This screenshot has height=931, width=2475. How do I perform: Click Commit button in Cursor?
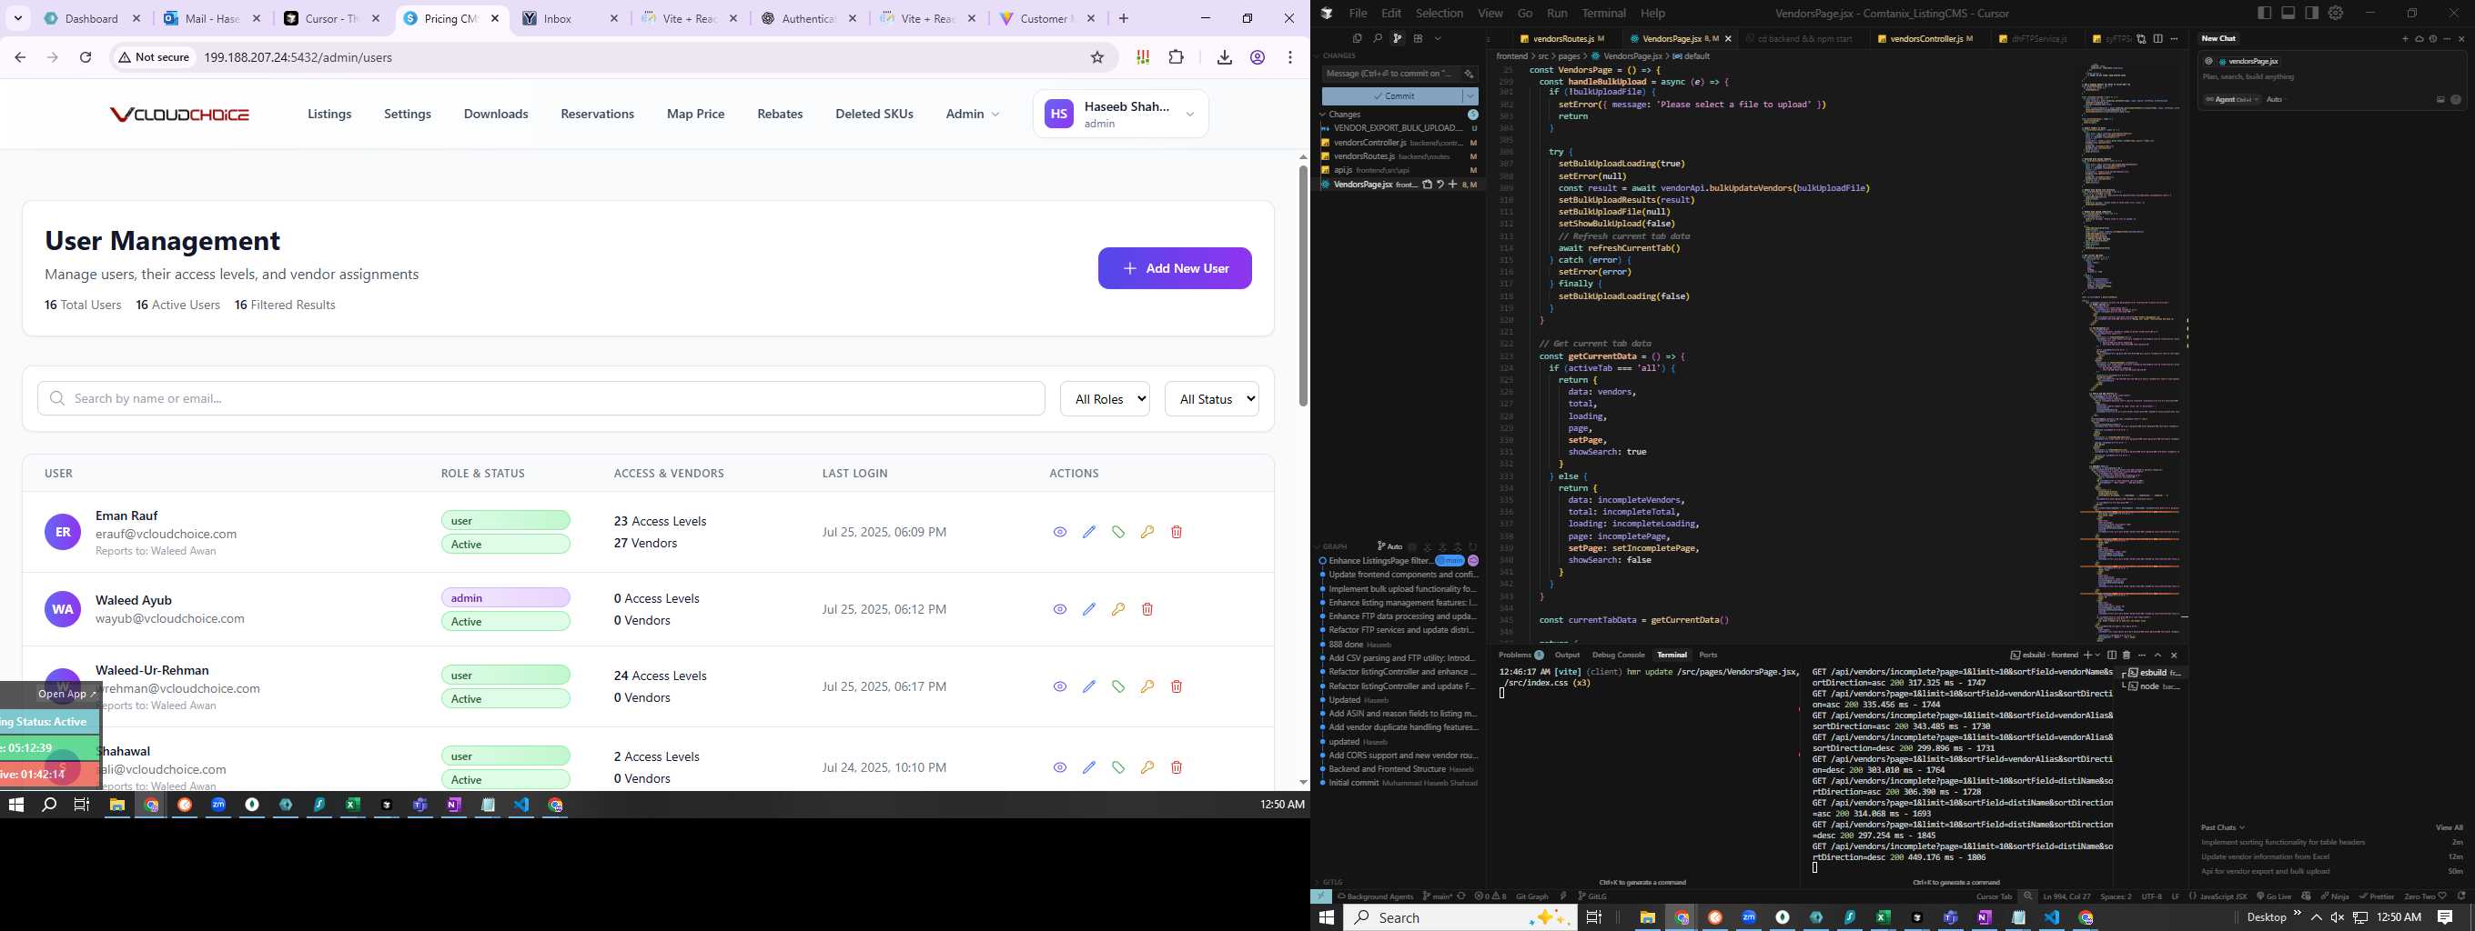1392,96
